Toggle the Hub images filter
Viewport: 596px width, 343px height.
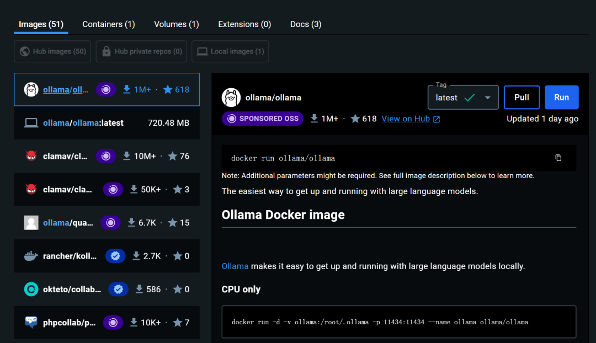pos(52,51)
